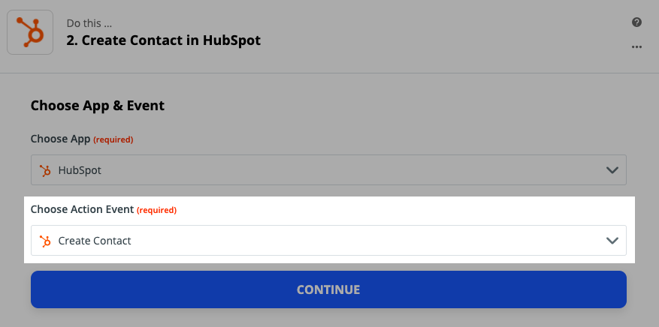
Task: Click required tag next to Action Event
Action: coord(157,210)
